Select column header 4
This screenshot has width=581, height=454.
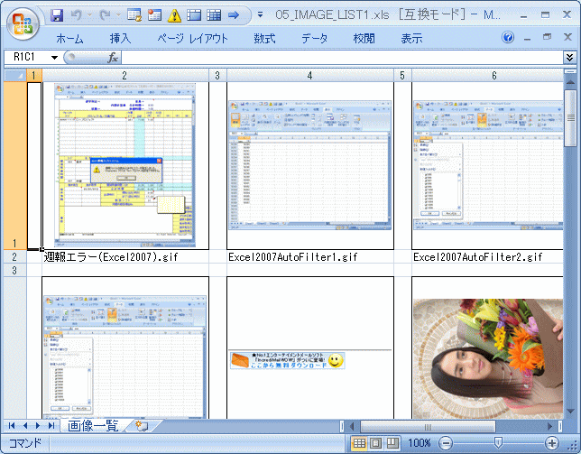point(310,75)
